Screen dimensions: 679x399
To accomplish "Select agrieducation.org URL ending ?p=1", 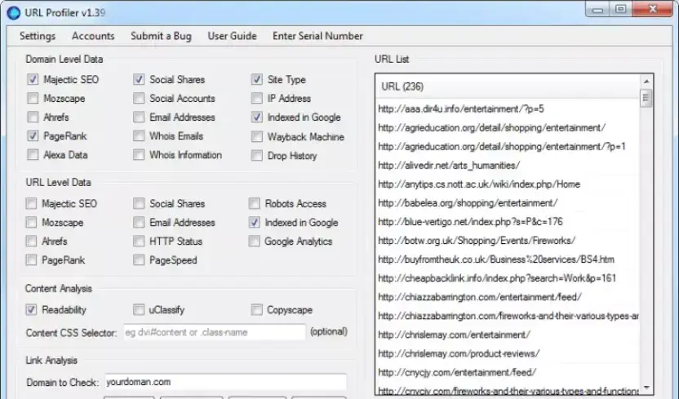I will click(508, 146).
